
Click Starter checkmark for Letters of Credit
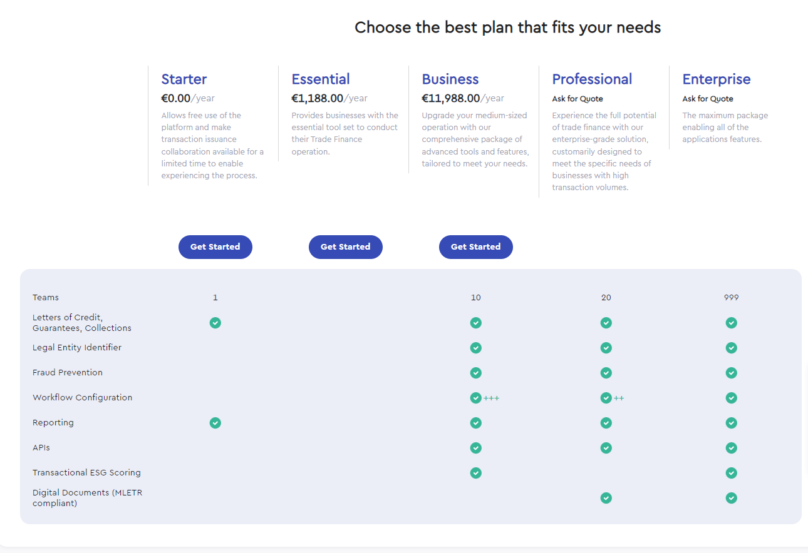[x=215, y=323]
